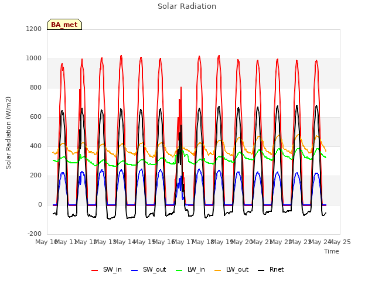Toggle the SW_out legend entry
The height and width of the screenshot is (281, 375).
click(148, 270)
